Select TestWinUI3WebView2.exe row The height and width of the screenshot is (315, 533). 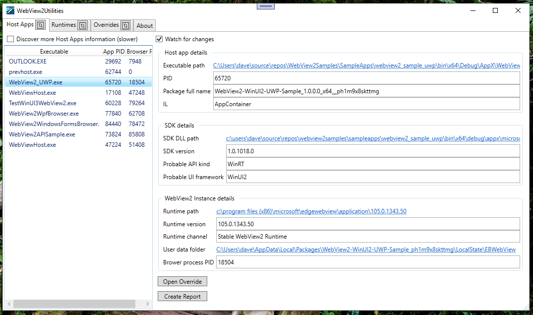pos(78,103)
